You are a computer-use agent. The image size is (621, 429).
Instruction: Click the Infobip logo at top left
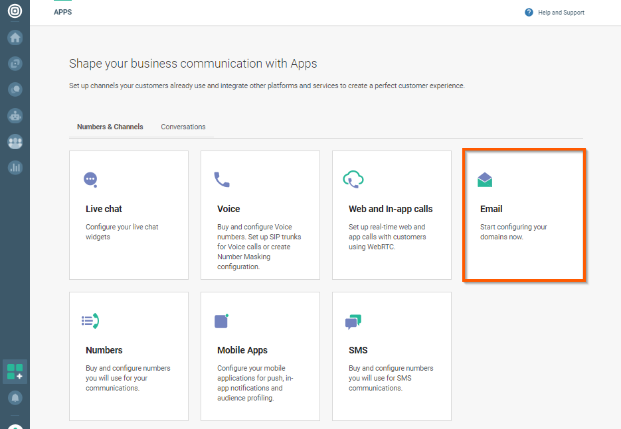tap(15, 12)
